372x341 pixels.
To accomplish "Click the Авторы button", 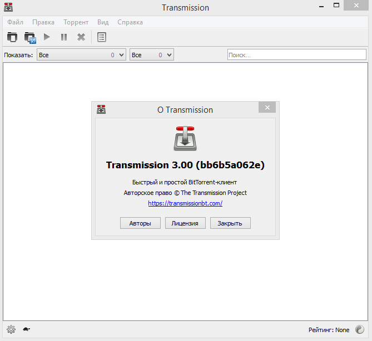I will pyautogui.click(x=140, y=223).
